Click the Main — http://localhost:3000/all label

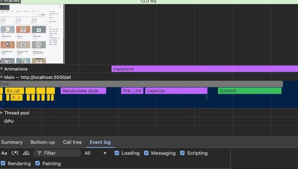click(38, 77)
